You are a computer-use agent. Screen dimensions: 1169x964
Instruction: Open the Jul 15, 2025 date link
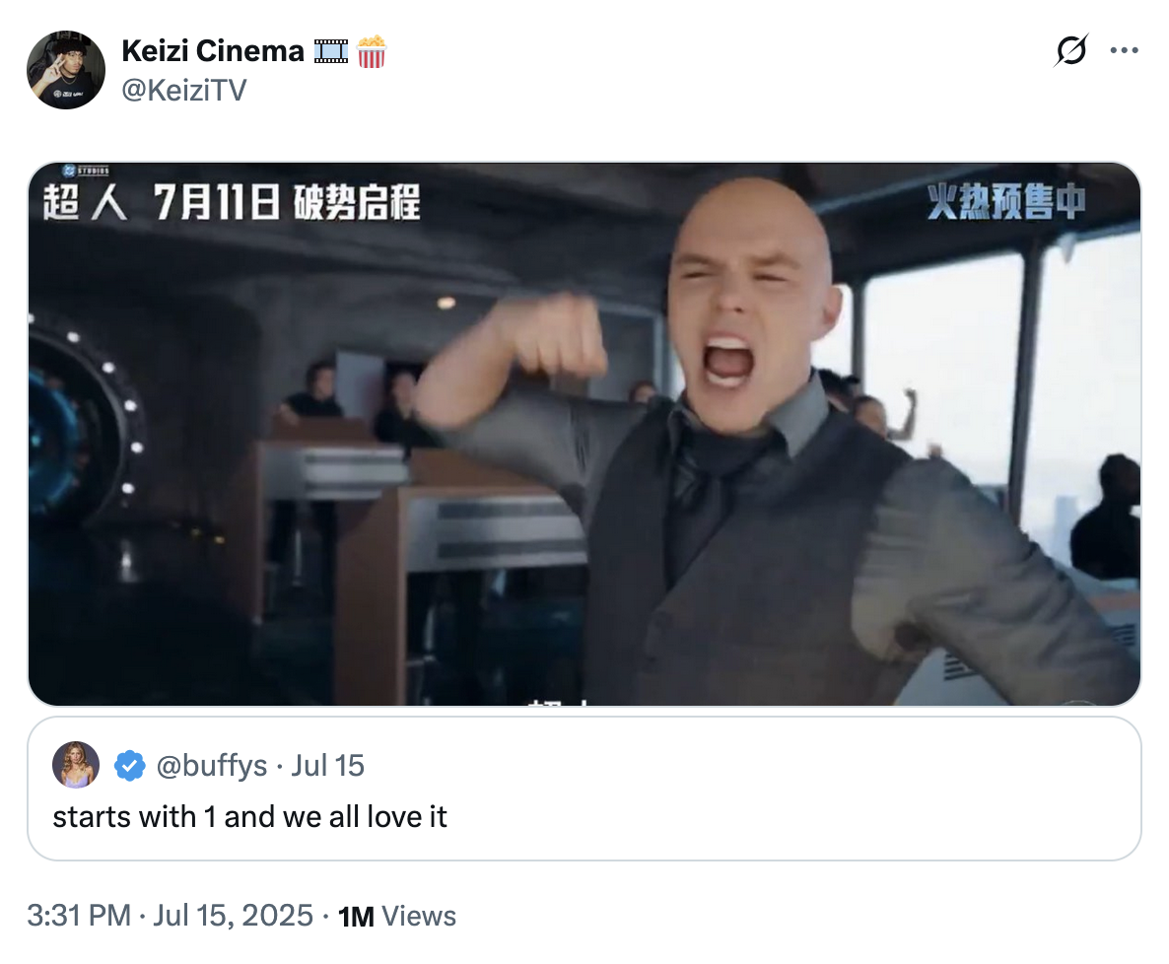point(233,916)
